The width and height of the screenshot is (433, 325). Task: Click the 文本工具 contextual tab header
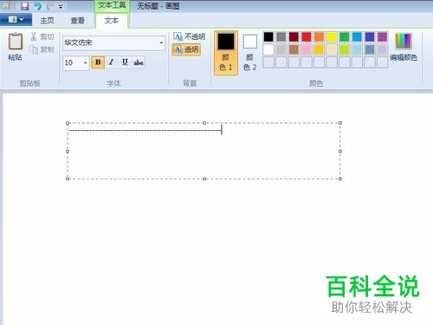coord(112,5)
